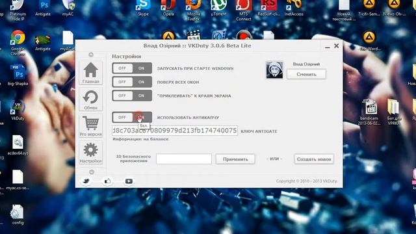The width and height of the screenshot is (416, 234).
Task: Select the RedSurf-cli desktop shortcut
Action: pyautogui.click(x=268, y=8)
